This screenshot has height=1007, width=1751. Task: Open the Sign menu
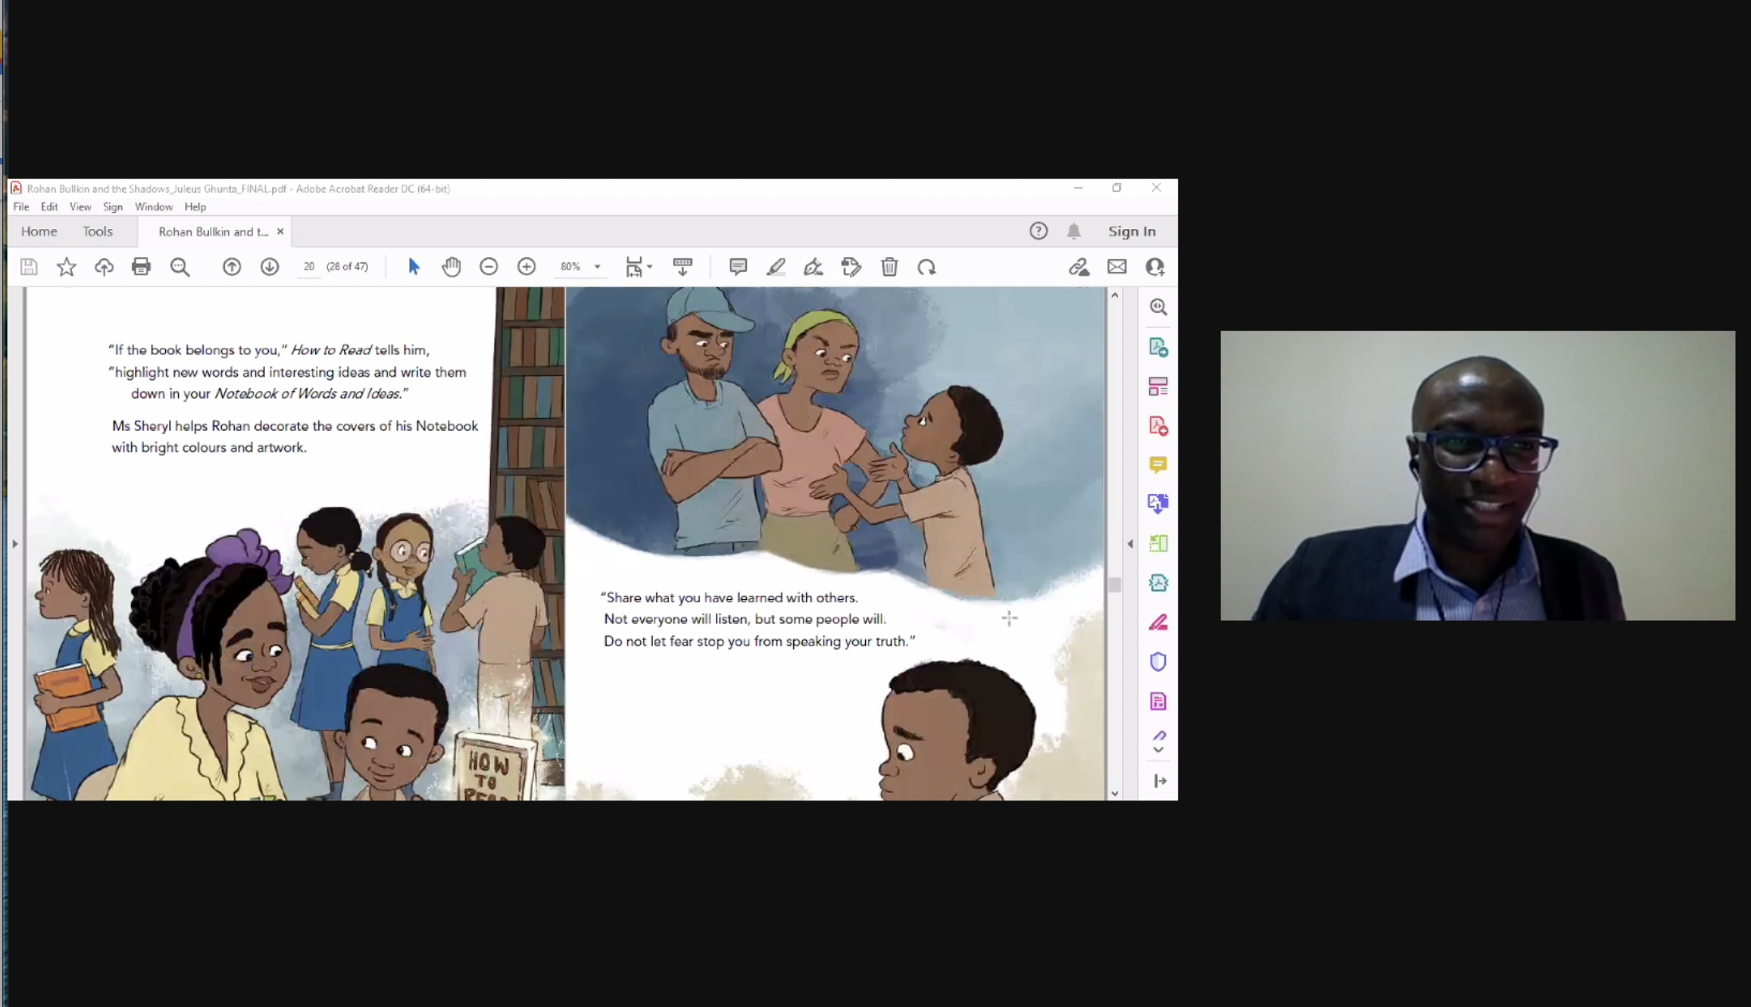click(x=113, y=207)
